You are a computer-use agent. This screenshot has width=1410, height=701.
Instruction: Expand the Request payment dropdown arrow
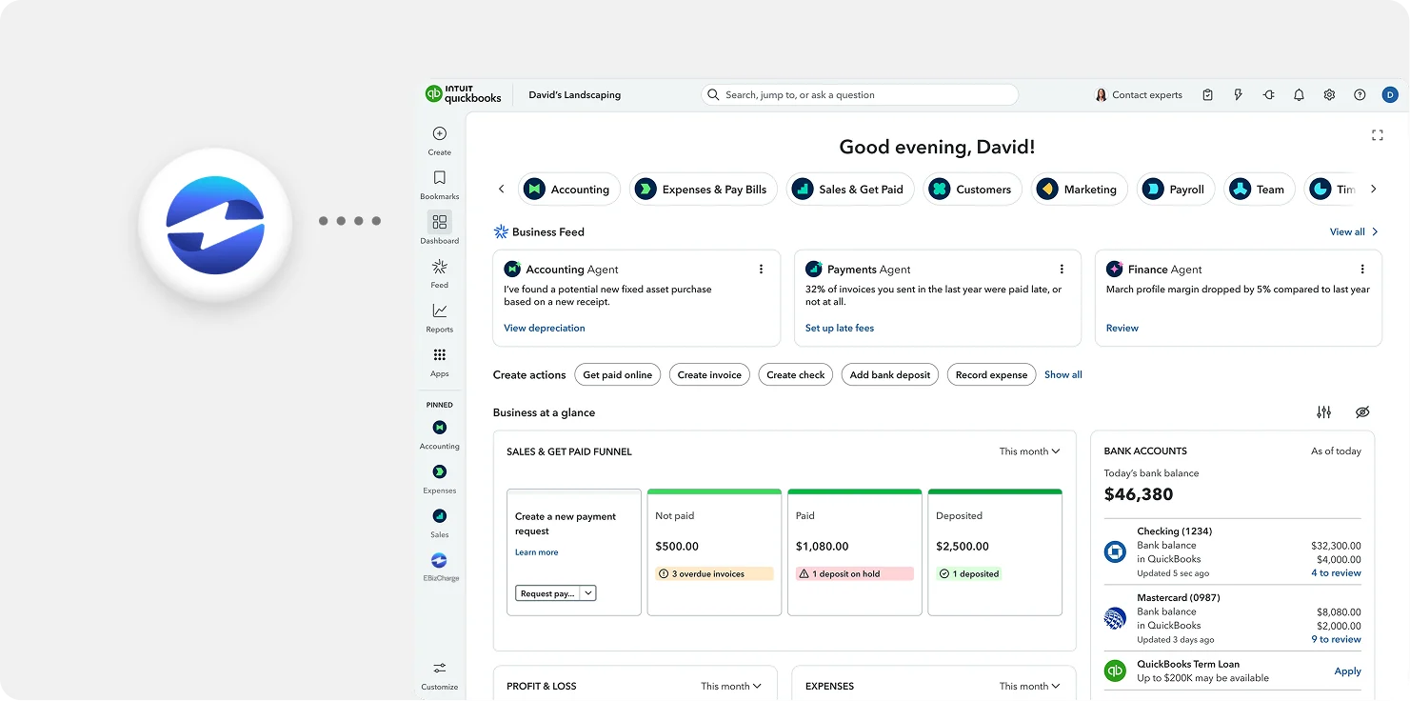(x=588, y=593)
